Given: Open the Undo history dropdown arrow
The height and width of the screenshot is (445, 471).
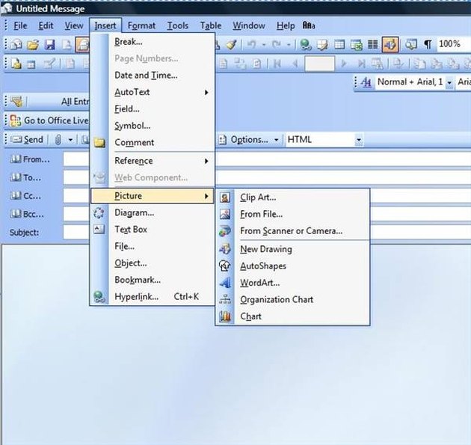Looking at the screenshot, I should [x=264, y=45].
